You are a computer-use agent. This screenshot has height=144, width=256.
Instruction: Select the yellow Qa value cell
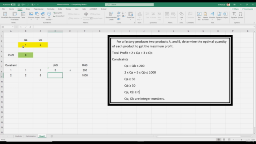tap(26, 45)
